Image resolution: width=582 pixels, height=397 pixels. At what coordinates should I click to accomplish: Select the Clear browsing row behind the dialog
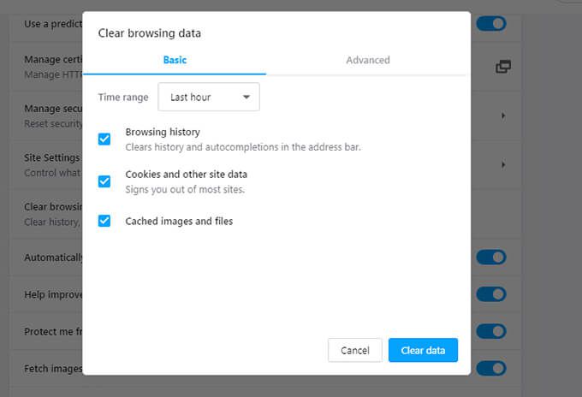click(x=51, y=214)
